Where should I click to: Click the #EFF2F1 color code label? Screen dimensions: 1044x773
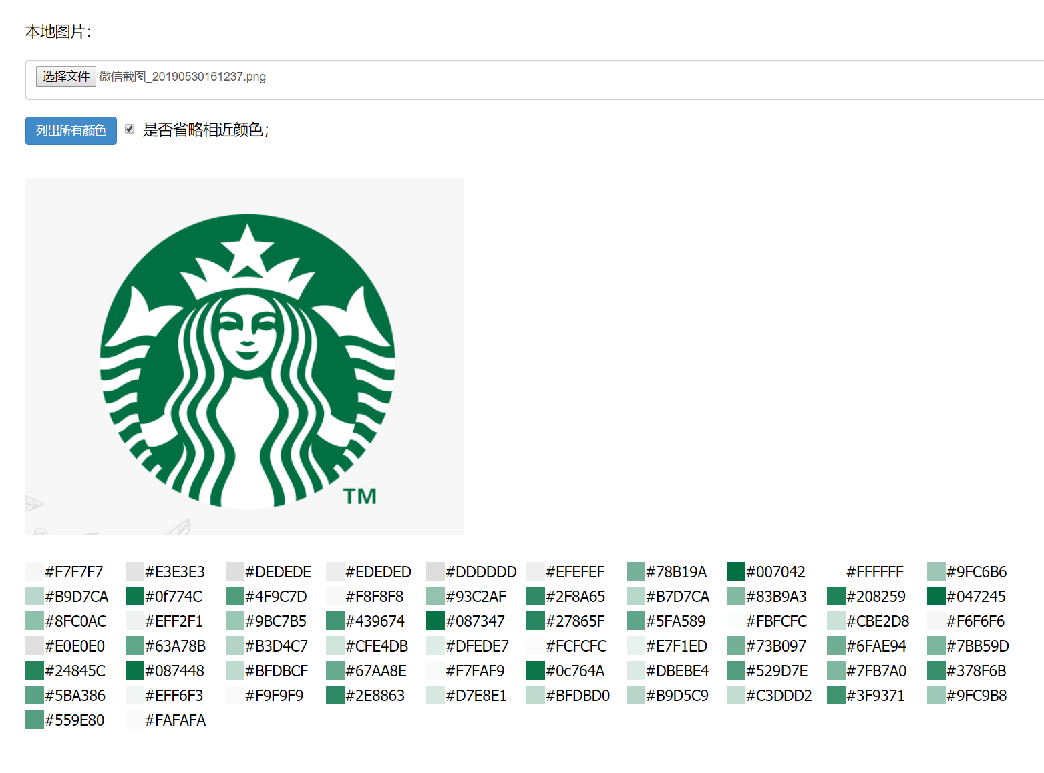[174, 621]
